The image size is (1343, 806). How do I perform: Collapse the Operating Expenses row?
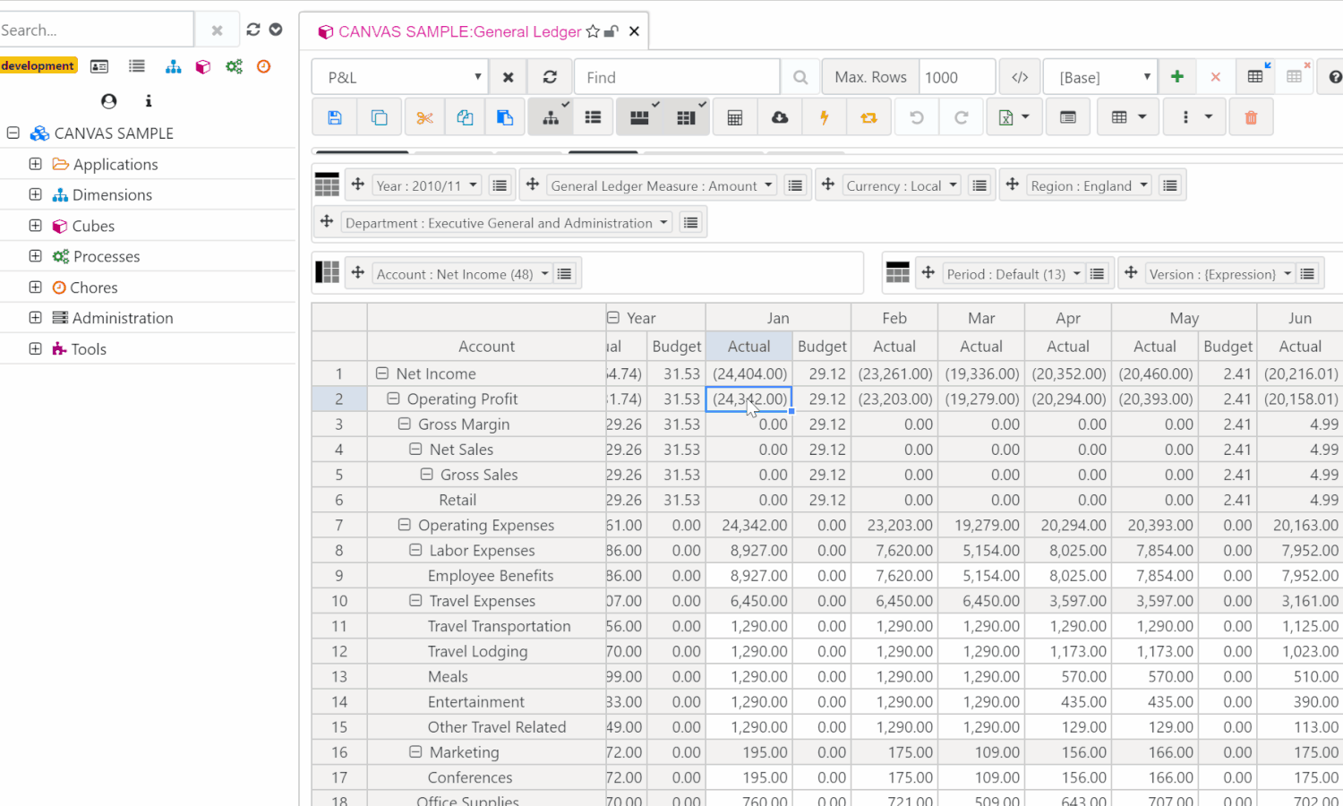click(x=405, y=525)
